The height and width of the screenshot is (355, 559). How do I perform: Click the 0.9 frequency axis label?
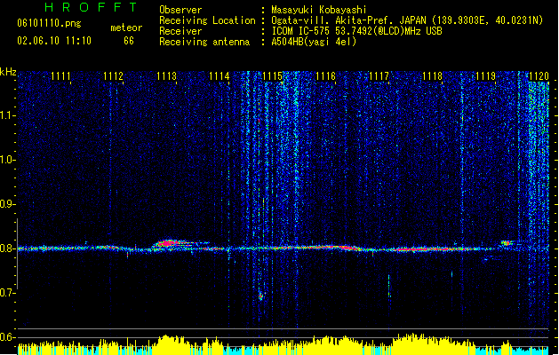[7, 204]
